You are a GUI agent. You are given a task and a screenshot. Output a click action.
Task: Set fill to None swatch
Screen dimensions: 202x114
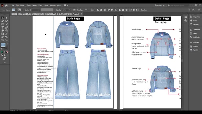click(7, 52)
